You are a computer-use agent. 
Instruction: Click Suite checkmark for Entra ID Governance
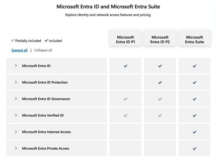click(x=195, y=99)
